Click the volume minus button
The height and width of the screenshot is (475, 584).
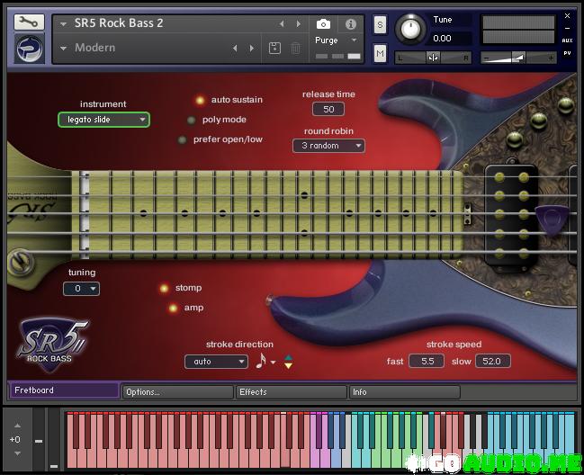(x=486, y=58)
